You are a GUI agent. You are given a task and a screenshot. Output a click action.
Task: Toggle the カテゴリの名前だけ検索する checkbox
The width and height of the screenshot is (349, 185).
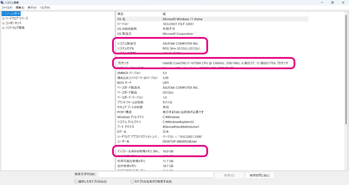click(133, 181)
